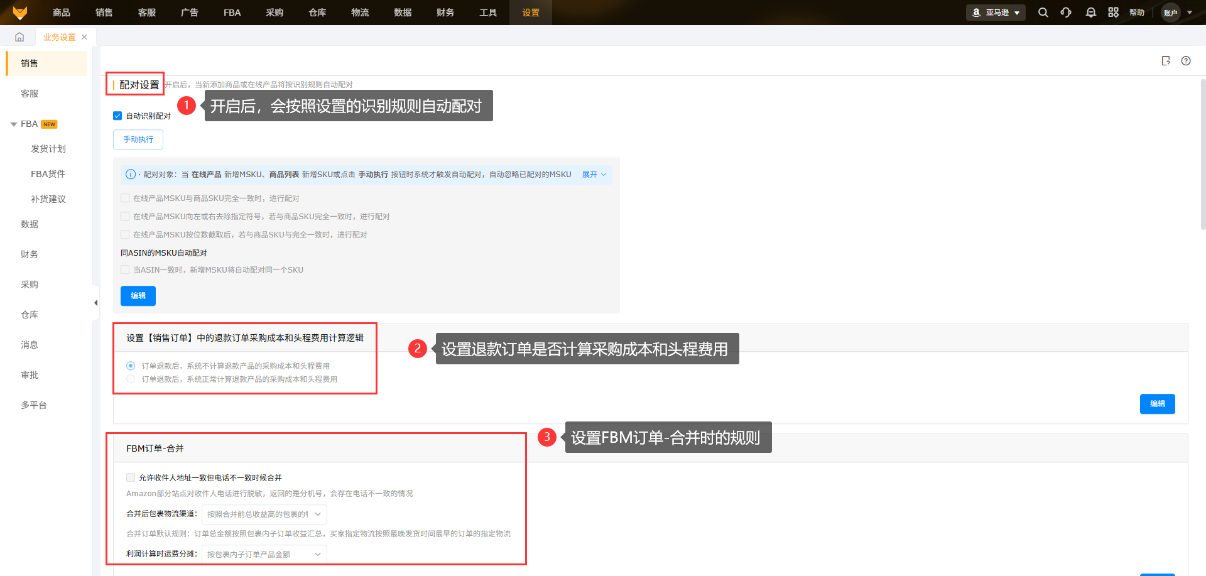Open 利润计算时运费分摊 dropdown
Viewport: 1206px width, 576px height.
pyautogui.click(x=264, y=554)
